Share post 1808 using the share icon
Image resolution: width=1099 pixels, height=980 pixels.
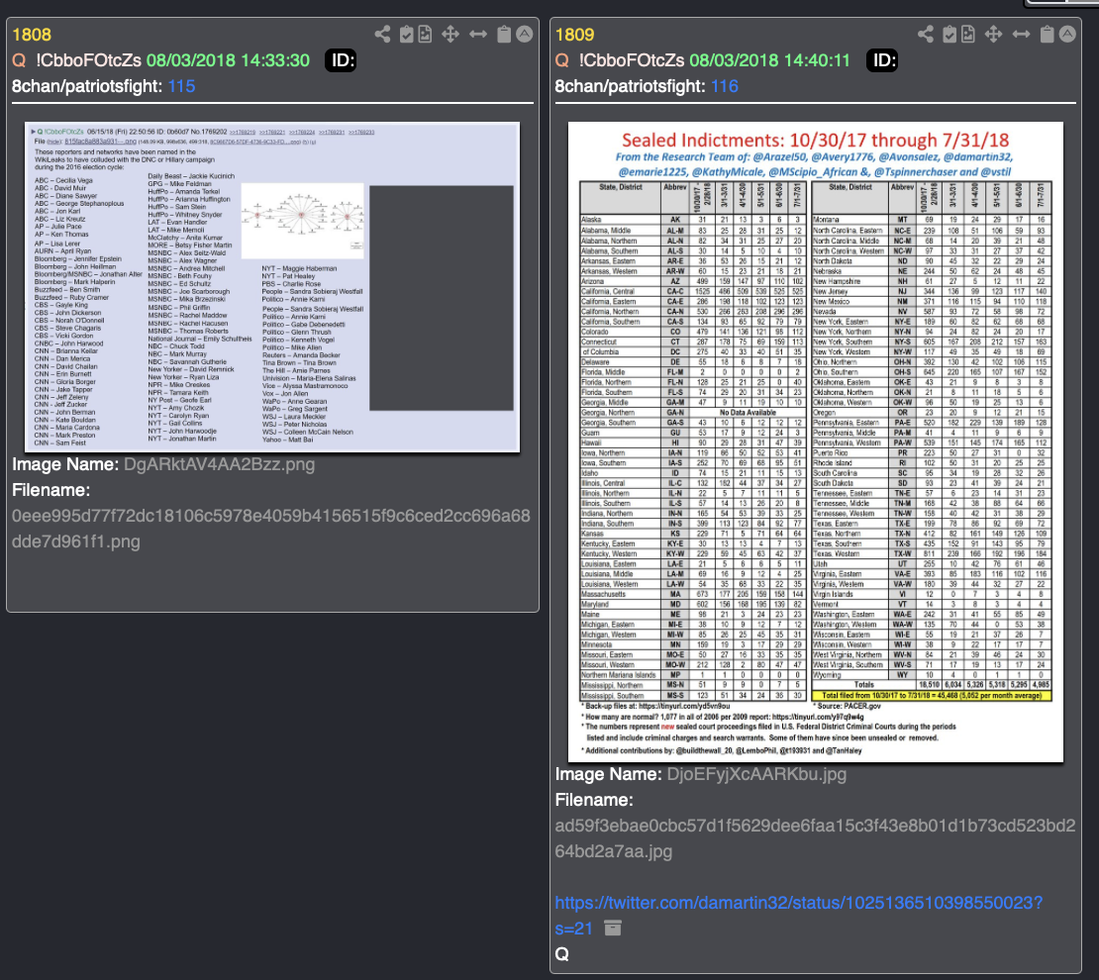click(382, 34)
